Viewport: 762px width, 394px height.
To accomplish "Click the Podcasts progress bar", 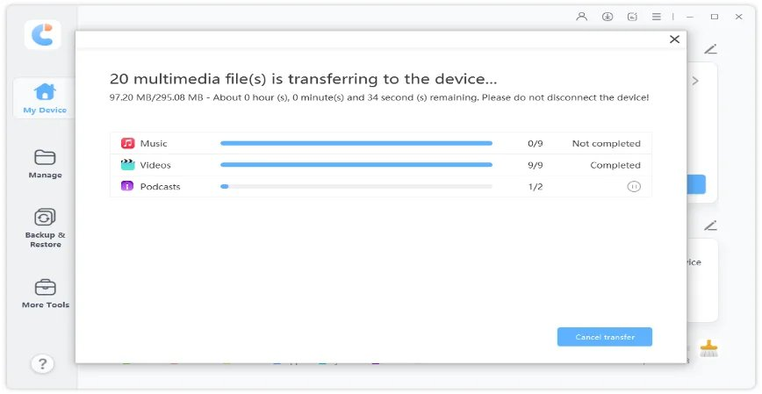I will point(356,187).
